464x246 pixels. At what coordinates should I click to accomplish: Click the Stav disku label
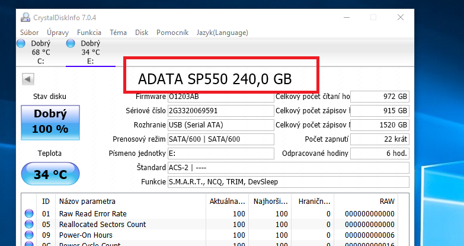[50, 97]
